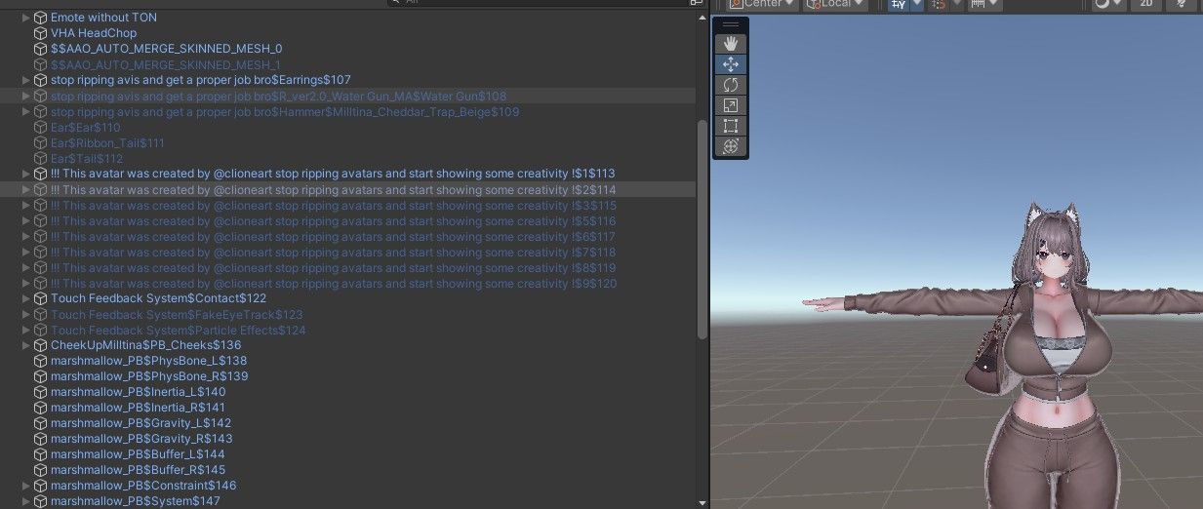Viewport: 1203px width, 509px height.
Task: Click cube icon of marshmallow_PB$System$147
Action: (41, 501)
